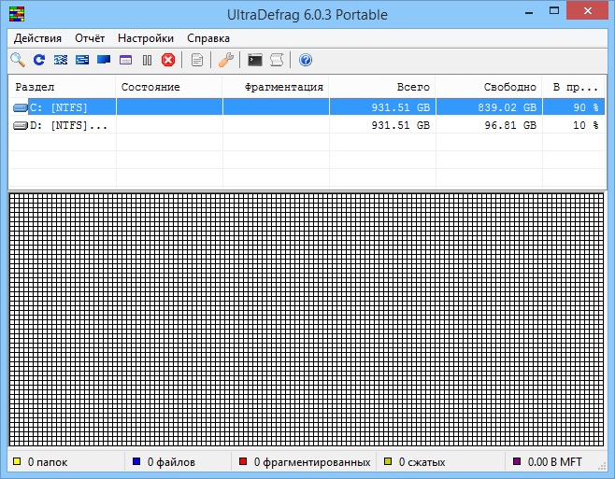Click the olive swatch beside '0 сжатых'
Image resolution: width=615 pixels, height=479 pixels.
point(388,461)
